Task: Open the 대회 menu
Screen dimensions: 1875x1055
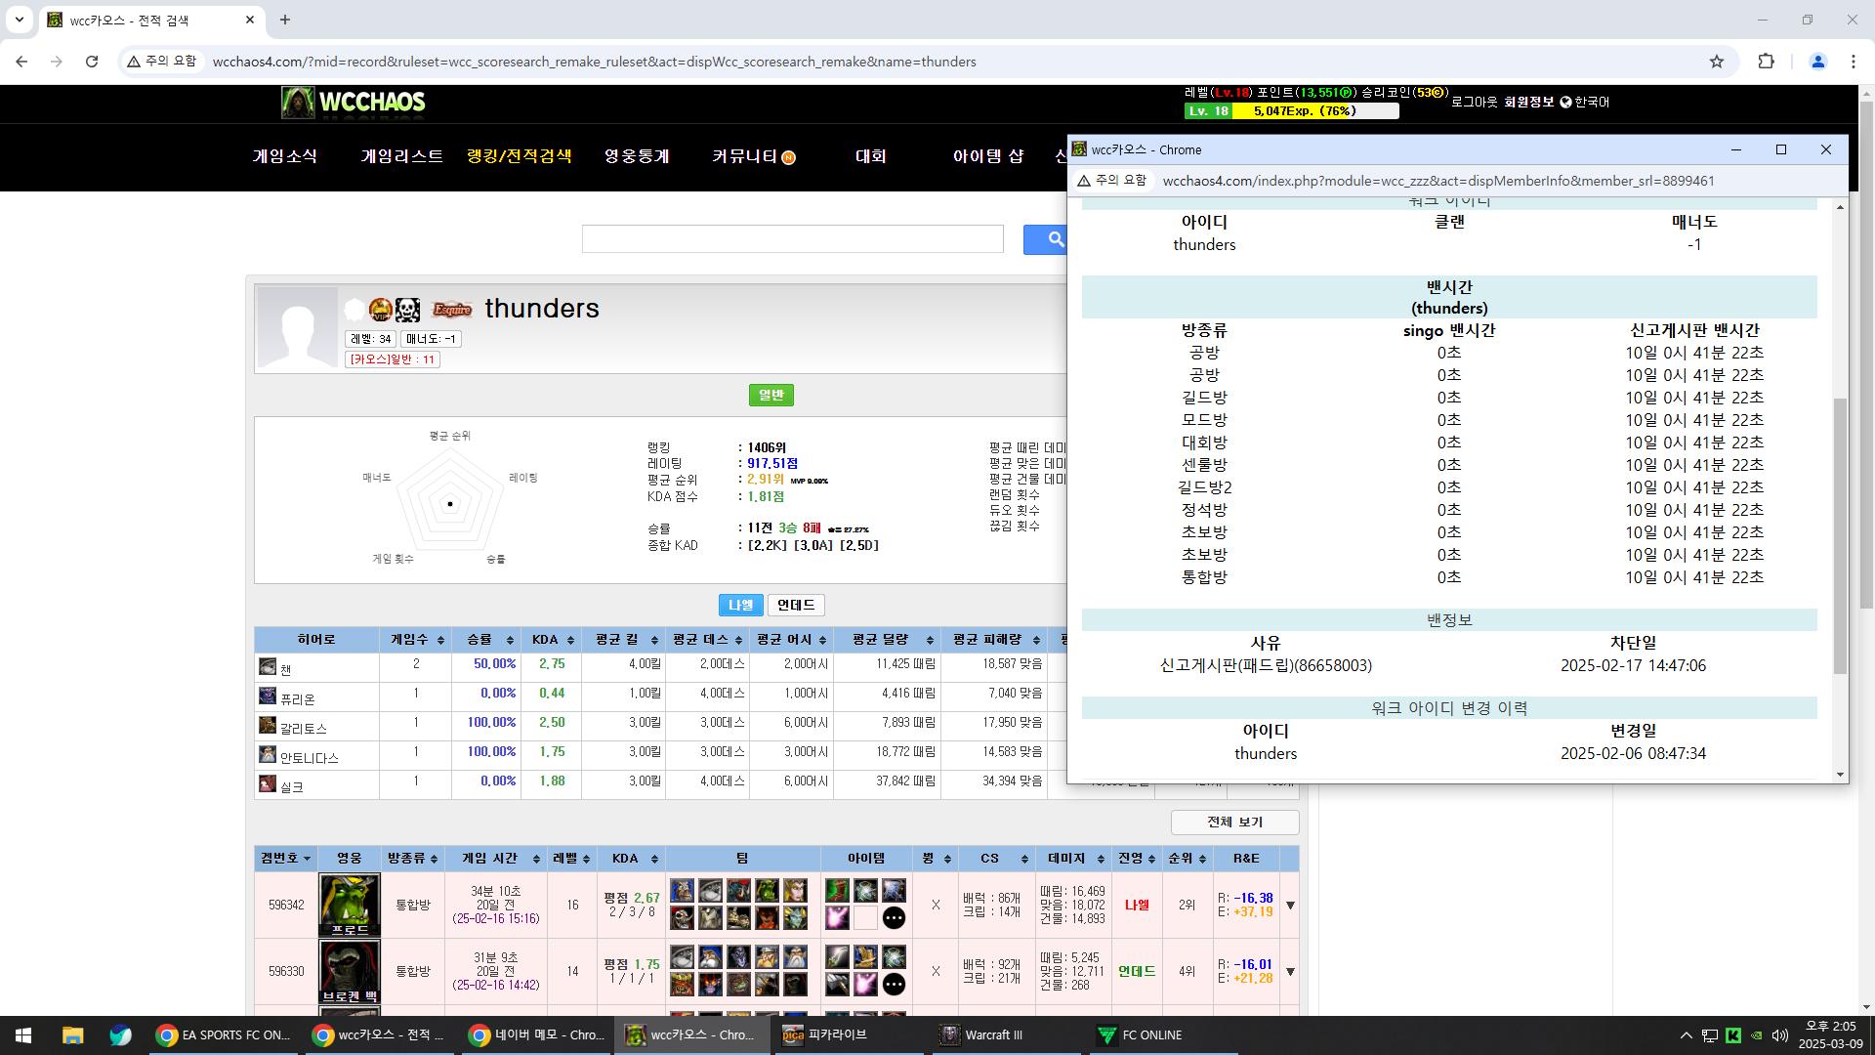Action: [x=871, y=156]
